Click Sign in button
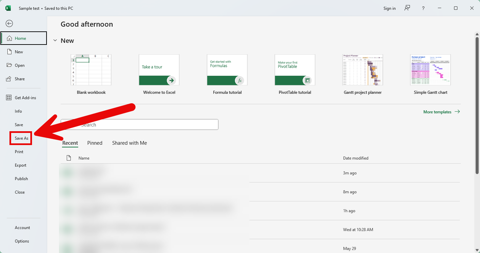Viewport: 480px width, 253px height. tap(389, 8)
